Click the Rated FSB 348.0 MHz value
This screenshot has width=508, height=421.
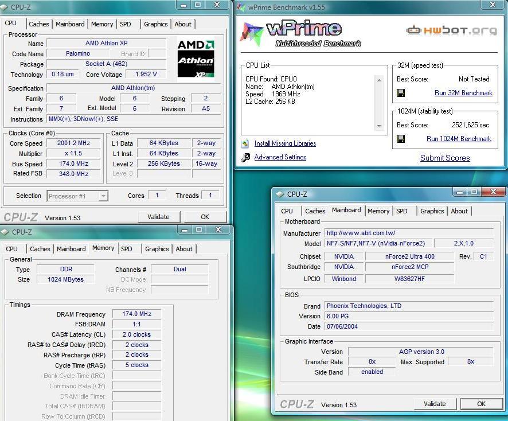73,174
